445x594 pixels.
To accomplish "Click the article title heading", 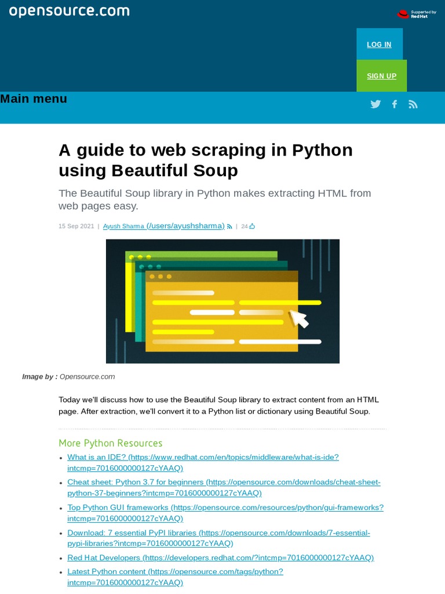I will pos(206,160).
